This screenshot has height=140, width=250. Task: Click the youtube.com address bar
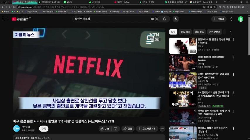[x=110, y=7]
